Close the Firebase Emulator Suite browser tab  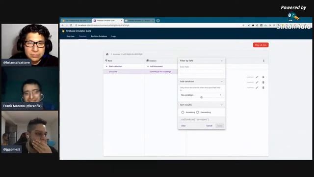(x=121, y=21)
